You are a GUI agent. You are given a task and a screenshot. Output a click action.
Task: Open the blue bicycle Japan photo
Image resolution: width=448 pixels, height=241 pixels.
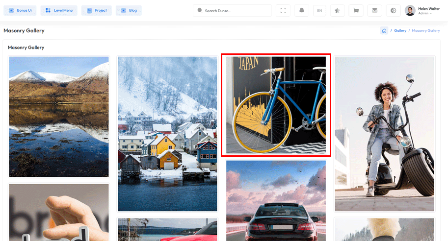pos(276,105)
